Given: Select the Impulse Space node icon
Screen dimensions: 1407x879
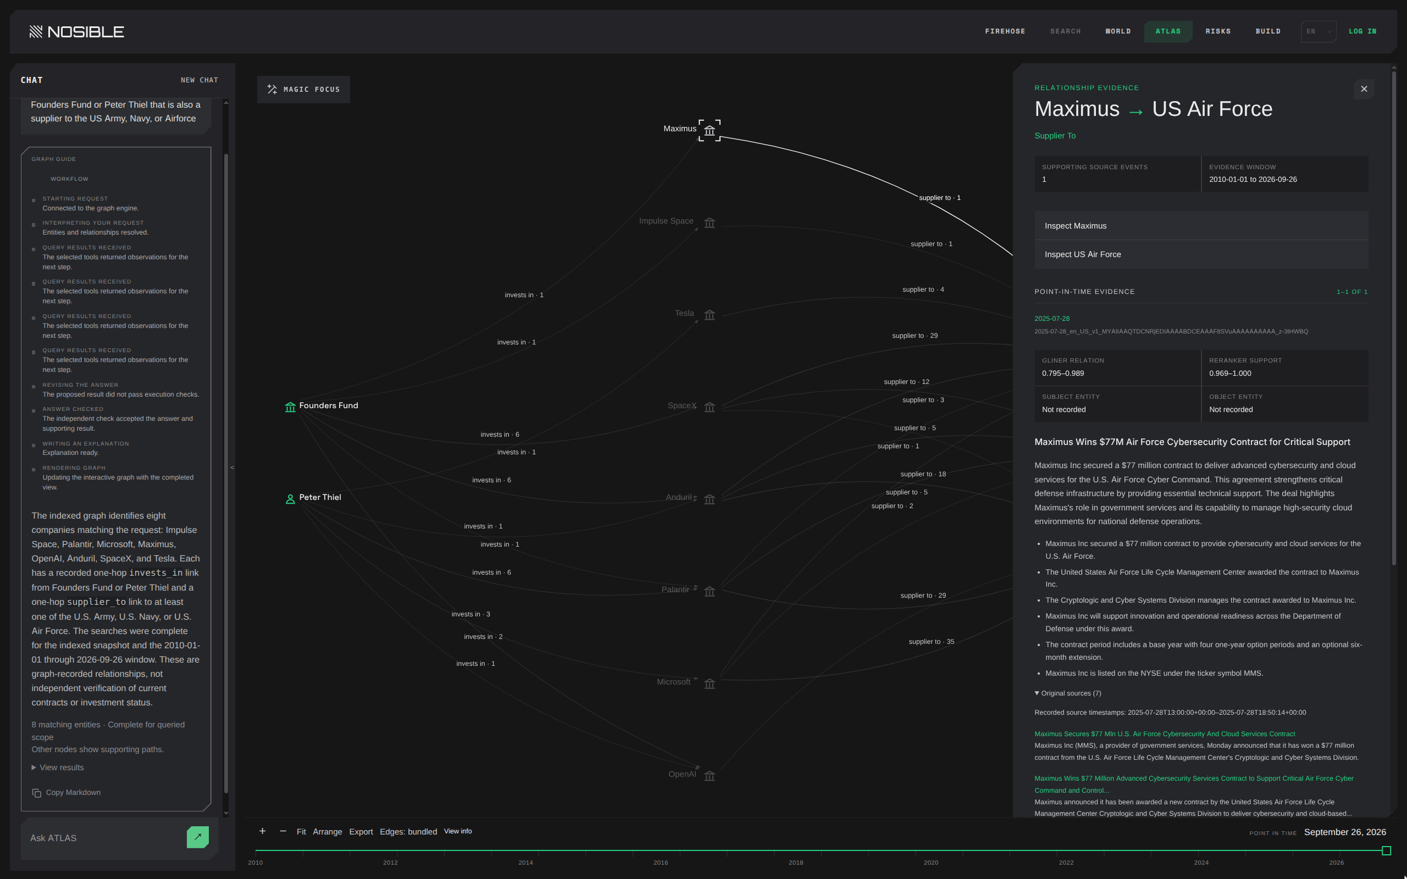Looking at the screenshot, I should [710, 222].
